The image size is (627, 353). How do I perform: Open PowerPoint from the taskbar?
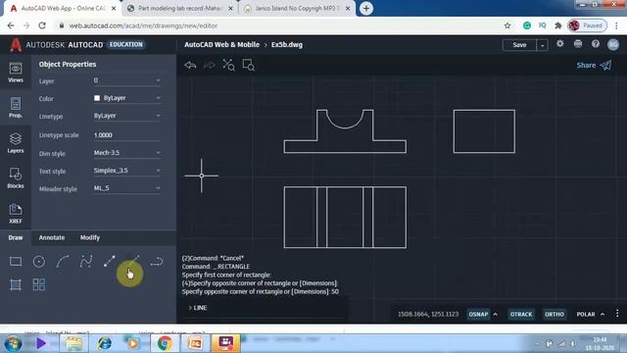pos(195,343)
